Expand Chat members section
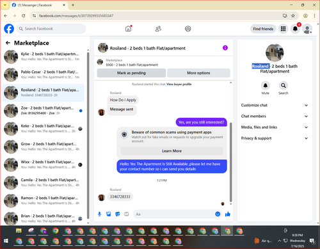This screenshot has height=249, width=320. coord(275,116)
